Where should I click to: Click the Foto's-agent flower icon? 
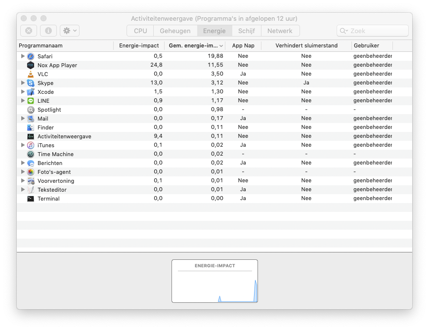pyautogui.click(x=31, y=172)
